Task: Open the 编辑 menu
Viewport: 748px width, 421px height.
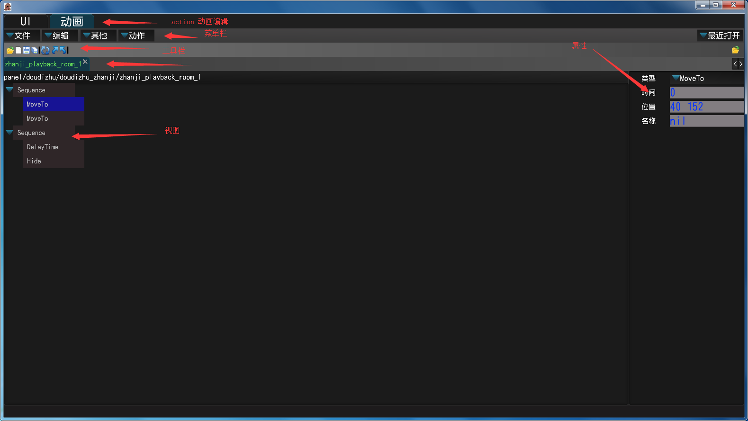Action: (x=60, y=36)
